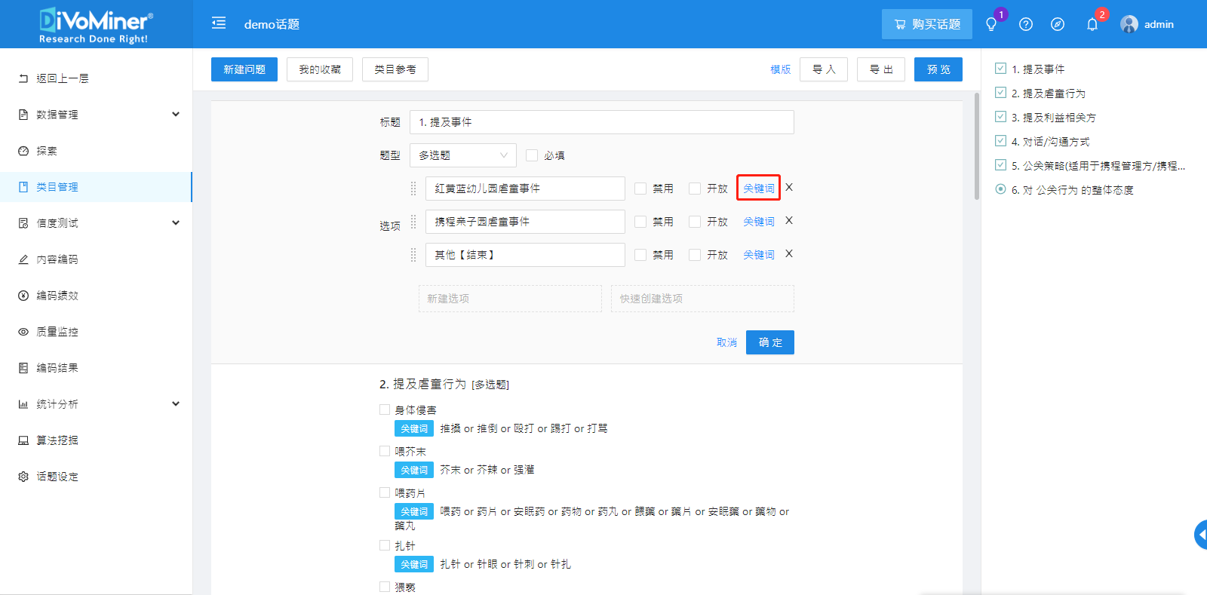Click the 新建选项 input field
1207x595 pixels.
coord(510,299)
